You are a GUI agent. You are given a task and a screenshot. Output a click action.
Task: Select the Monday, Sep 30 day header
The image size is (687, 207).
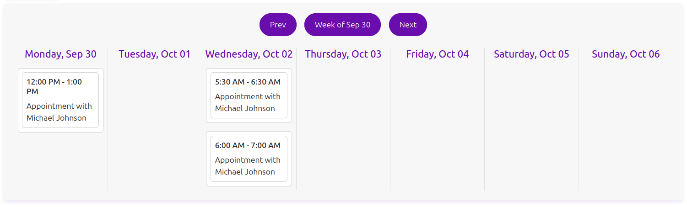coord(60,54)
